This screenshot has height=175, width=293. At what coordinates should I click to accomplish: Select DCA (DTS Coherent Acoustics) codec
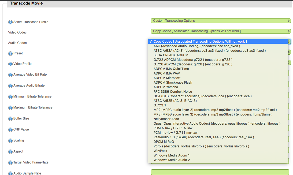218,96
